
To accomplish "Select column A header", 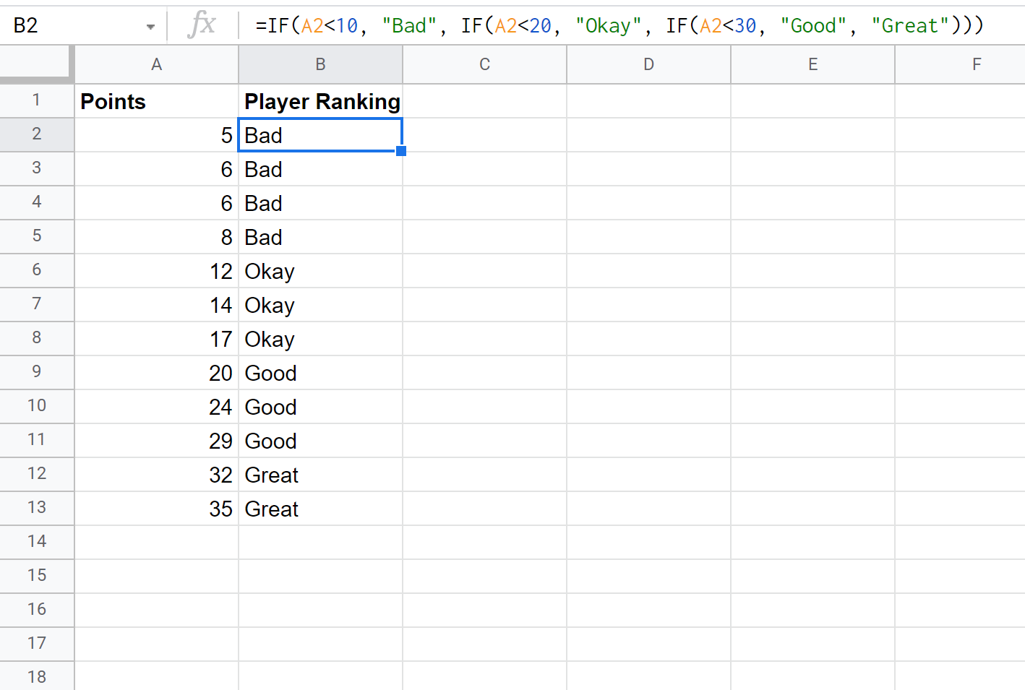I will point(156,65).
